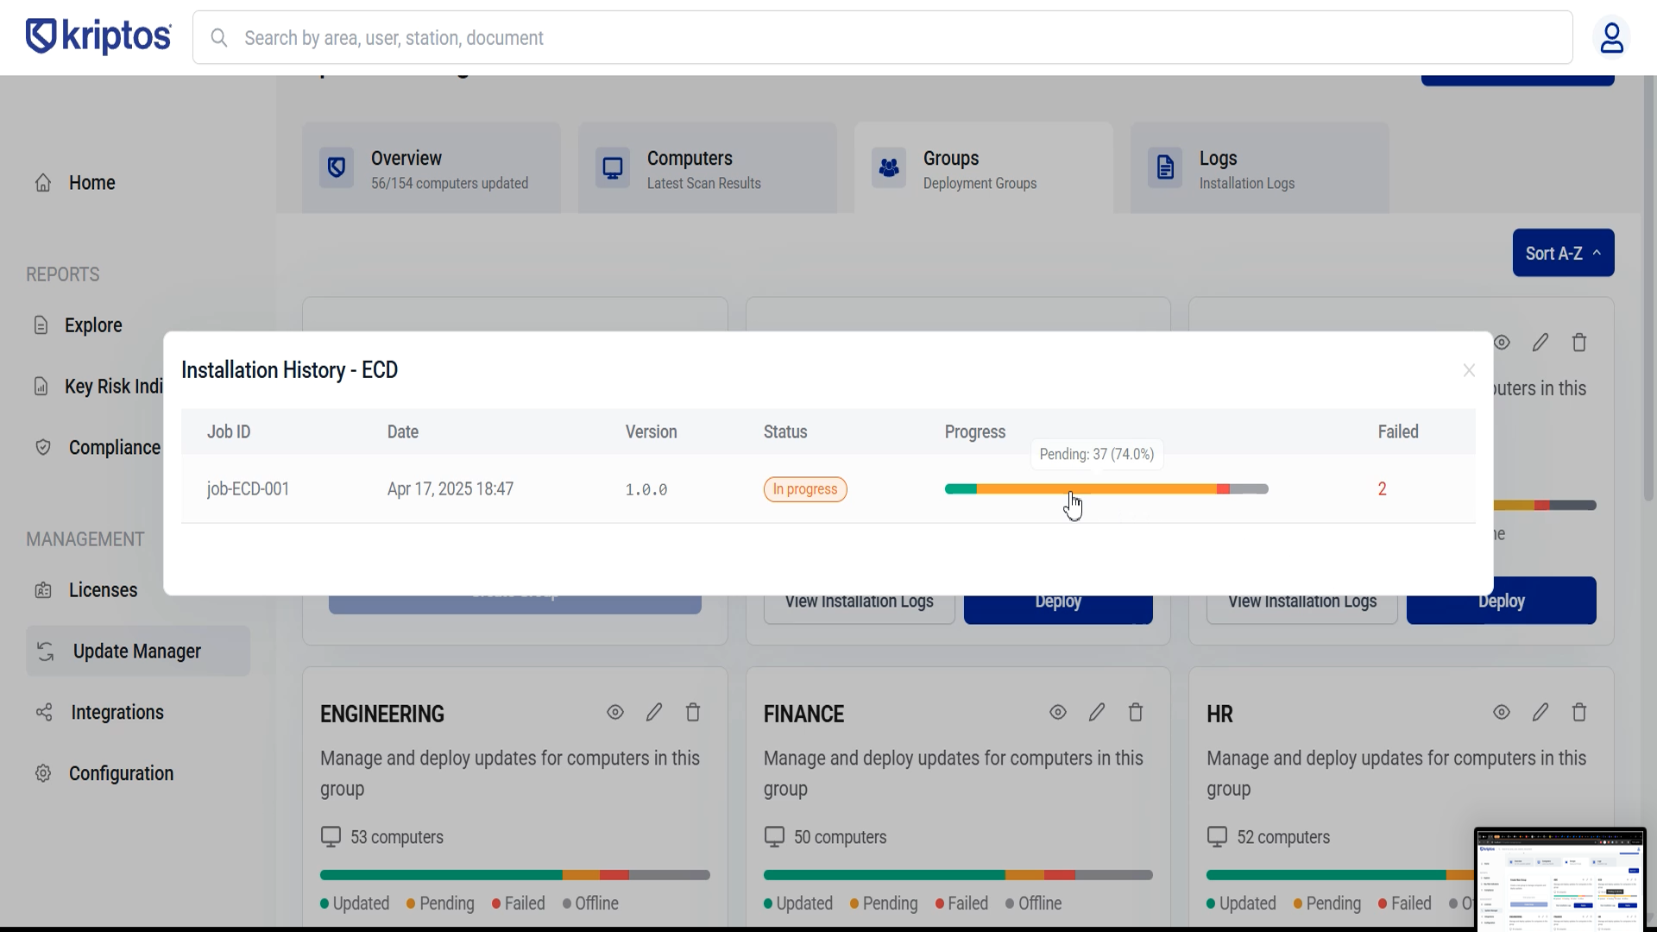Toggle visibility eye on the HR group

(1502, 712)
